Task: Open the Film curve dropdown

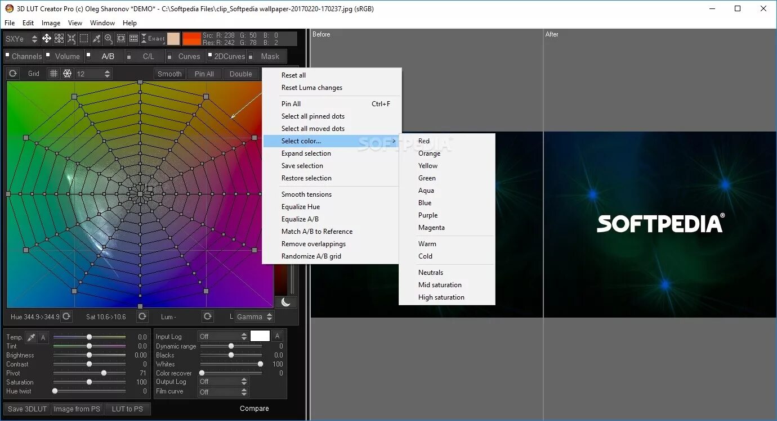Action: click(223, 391)
